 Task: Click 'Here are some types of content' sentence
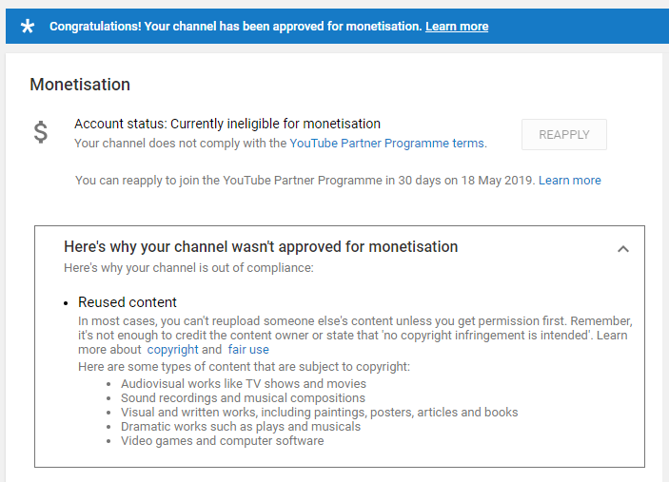244,367
